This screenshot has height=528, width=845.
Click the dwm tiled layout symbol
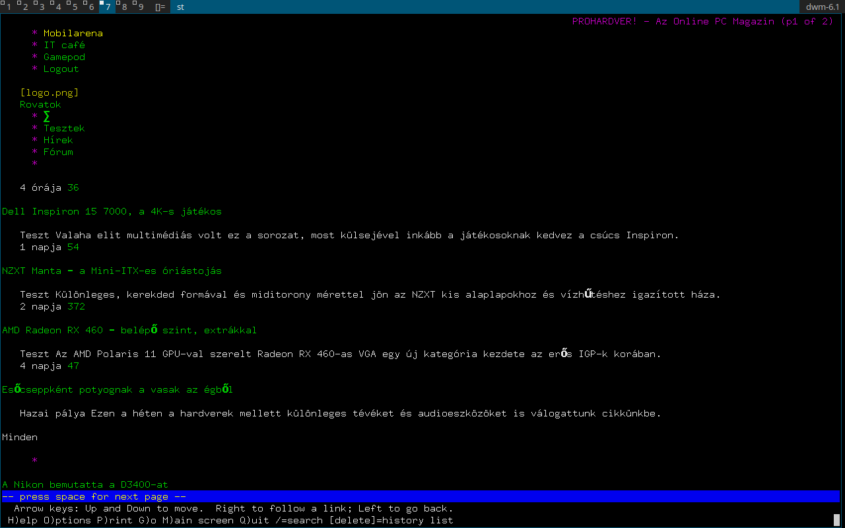point(160,7)
